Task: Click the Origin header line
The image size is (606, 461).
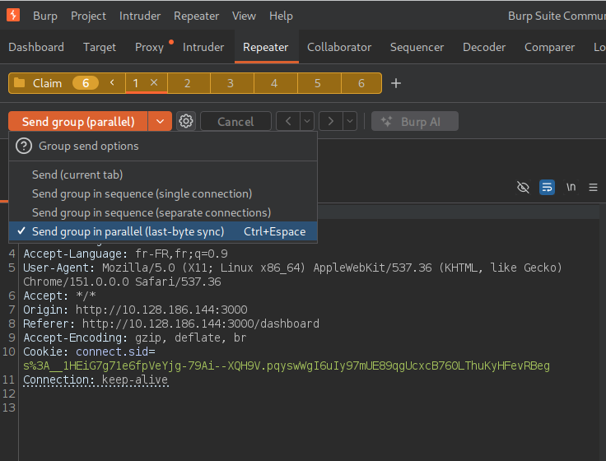Action: coord(135,310)
